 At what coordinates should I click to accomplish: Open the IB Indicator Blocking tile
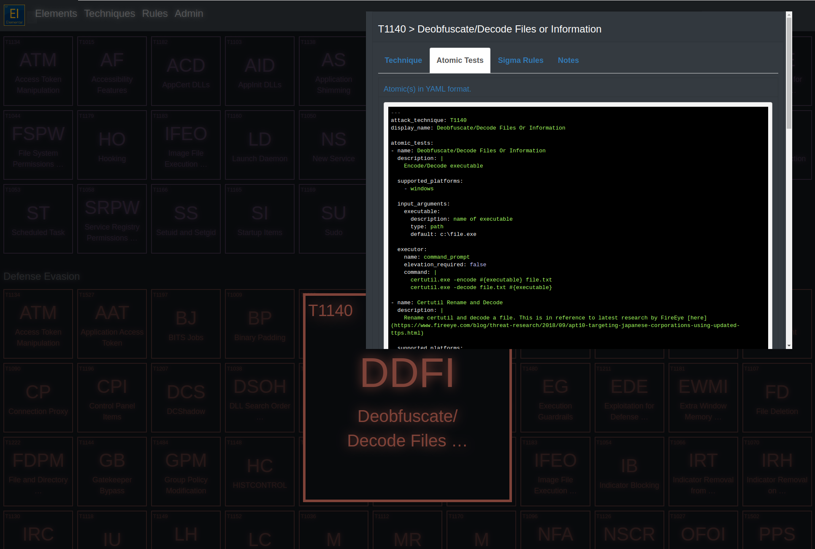click(x=629, y=471)
